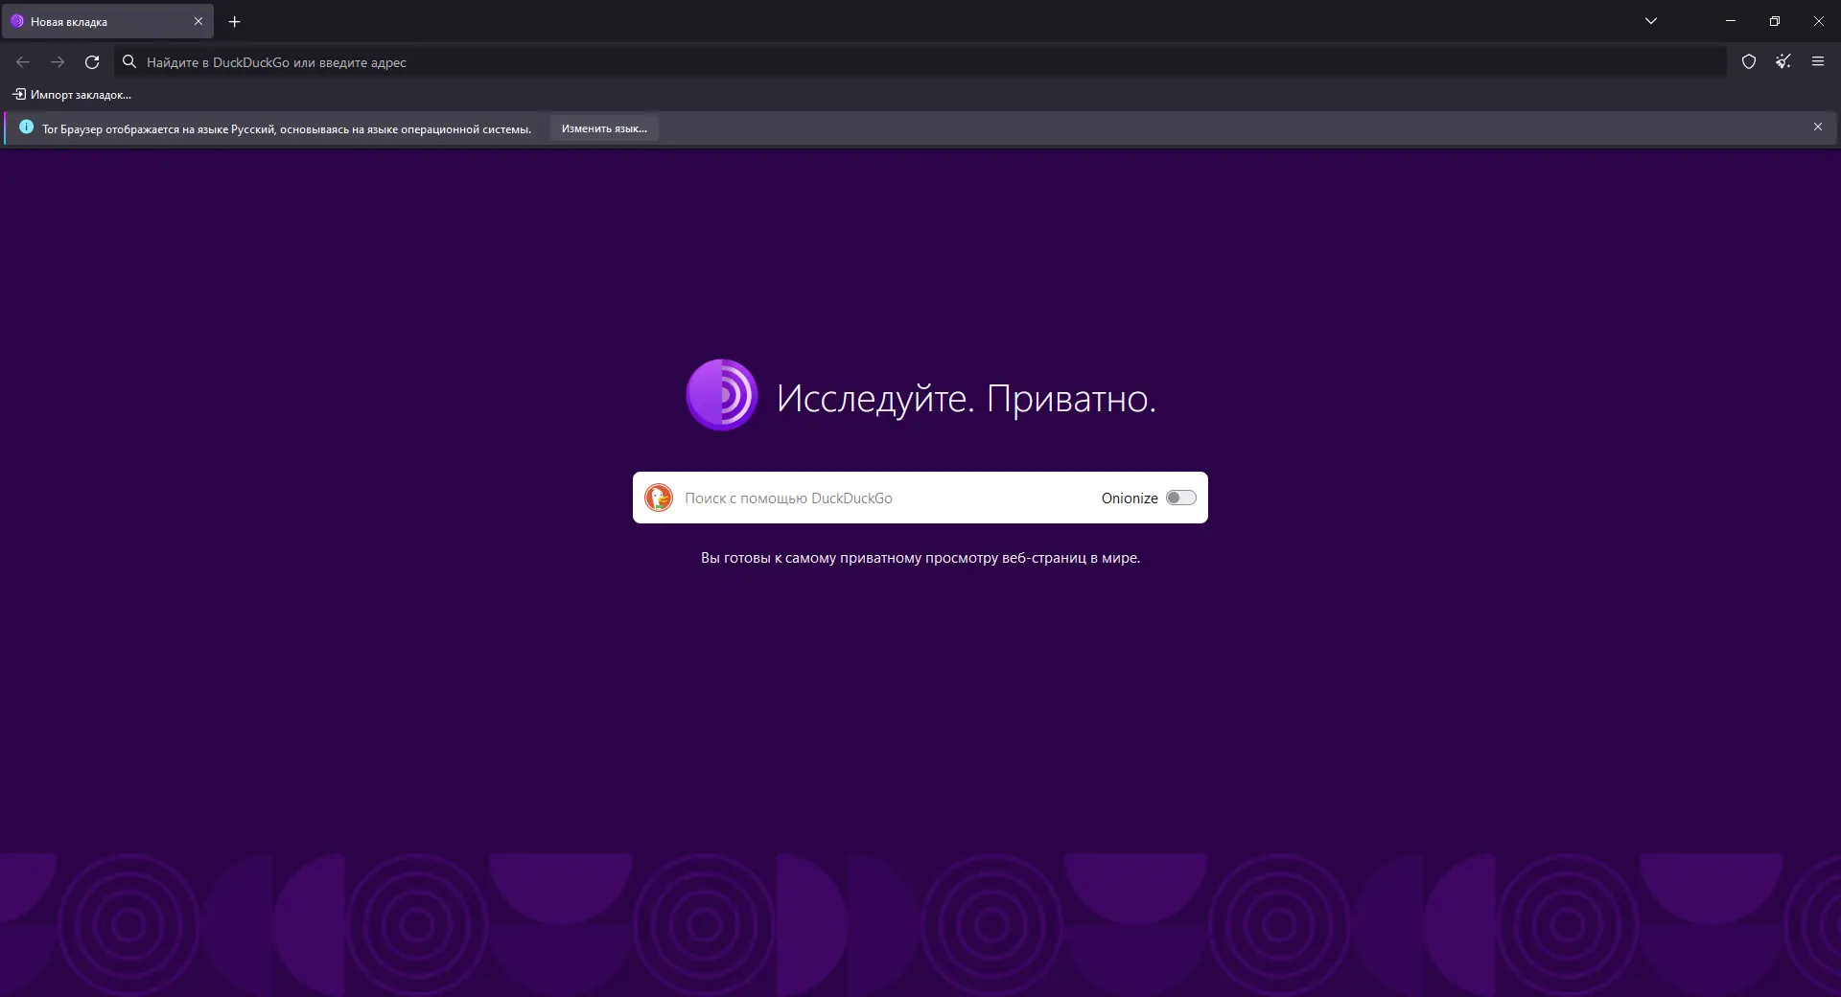Click the DuckDuckGo search field

[863, 498]
